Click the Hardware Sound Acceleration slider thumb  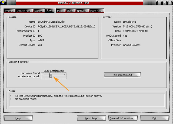[x=51, y=75]
